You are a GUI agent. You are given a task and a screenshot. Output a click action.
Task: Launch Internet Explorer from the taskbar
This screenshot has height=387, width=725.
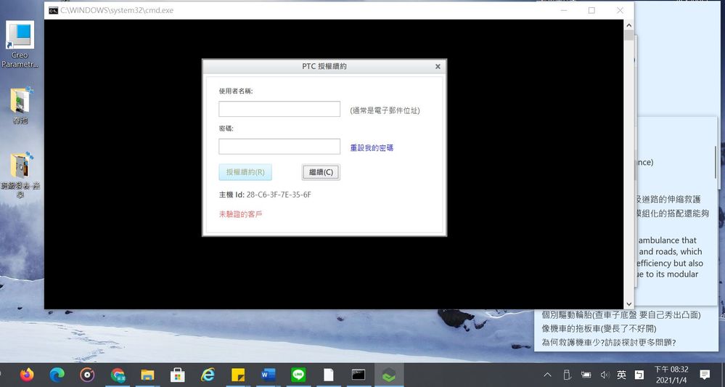pos(208,375)
